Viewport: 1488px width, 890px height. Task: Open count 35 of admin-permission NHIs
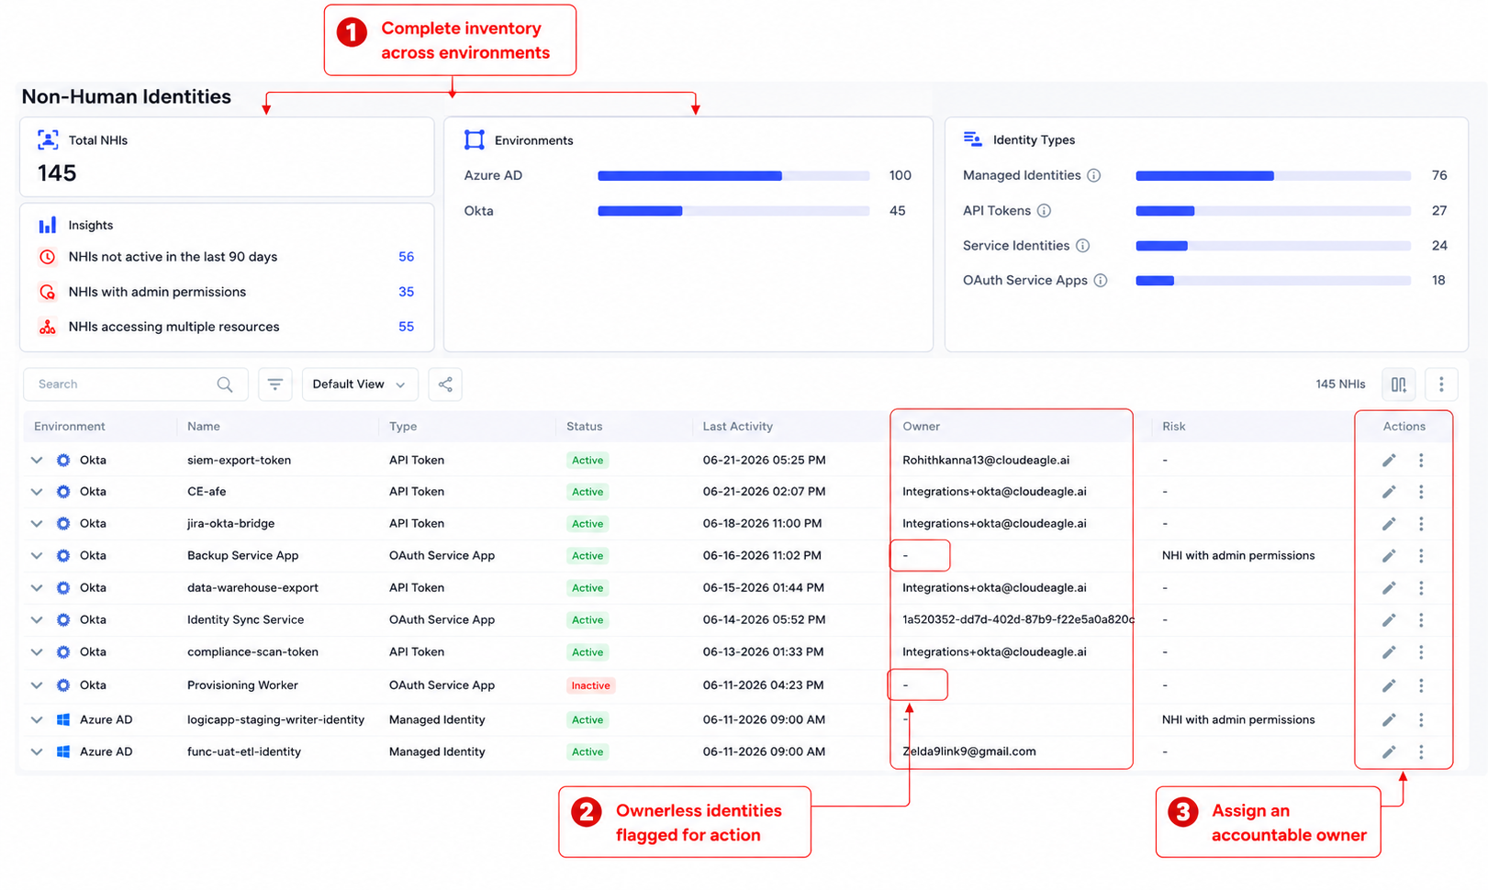[x=406, y=292]
